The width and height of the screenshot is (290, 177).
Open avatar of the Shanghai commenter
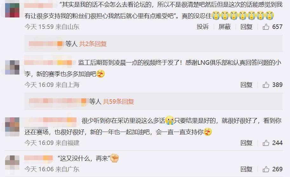tap(12, 67)
